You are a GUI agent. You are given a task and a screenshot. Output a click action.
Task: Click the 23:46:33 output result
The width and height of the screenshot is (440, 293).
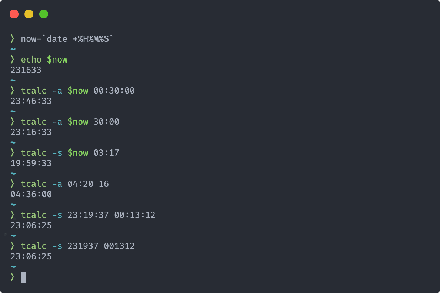click(x=31, y=101)
